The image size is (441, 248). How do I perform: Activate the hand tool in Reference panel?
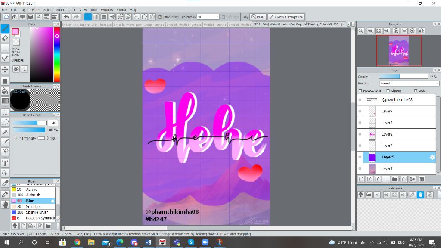point(420,195)
